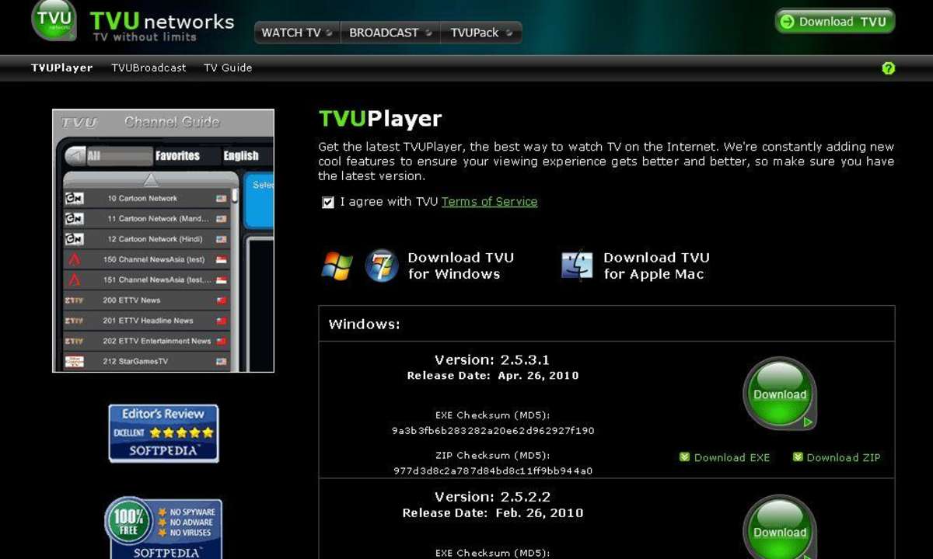Expand the WATCH TV dropdown arrow

pos(330,33)
